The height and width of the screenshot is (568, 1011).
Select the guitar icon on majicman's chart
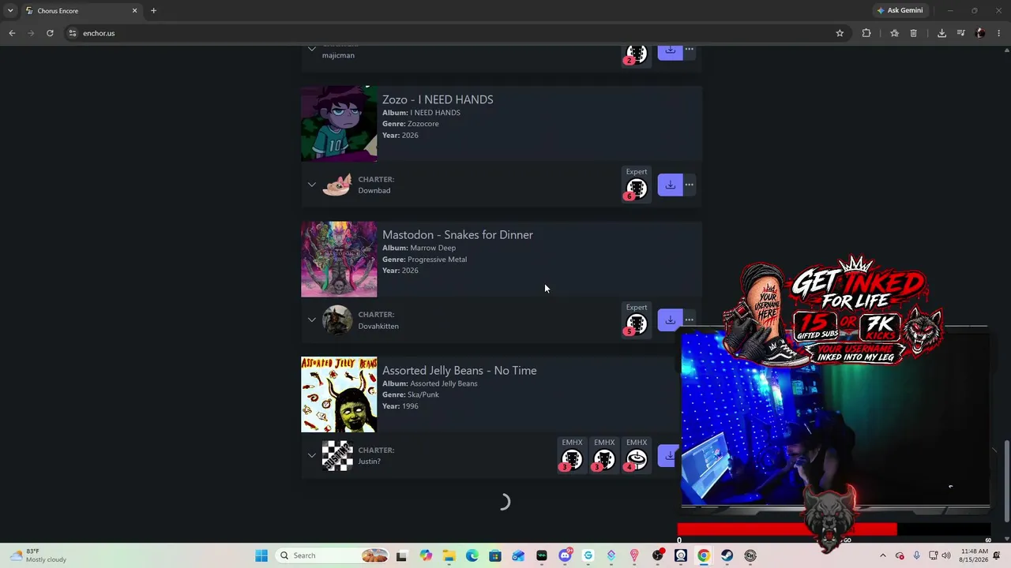[636, 54]
